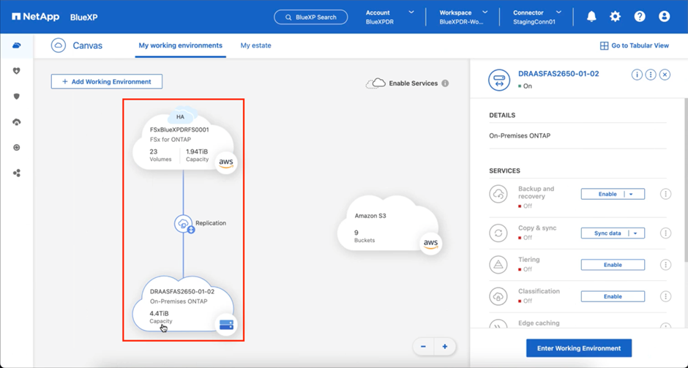
Task: Open the notifications bell icon
Action: (x=591, y=17)
